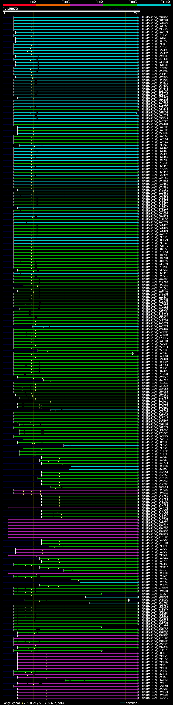This screenshot has width=173, height=705.
Task: Select the UniRef100_Q9LKI0 label
Action: [x=155, y=44]
